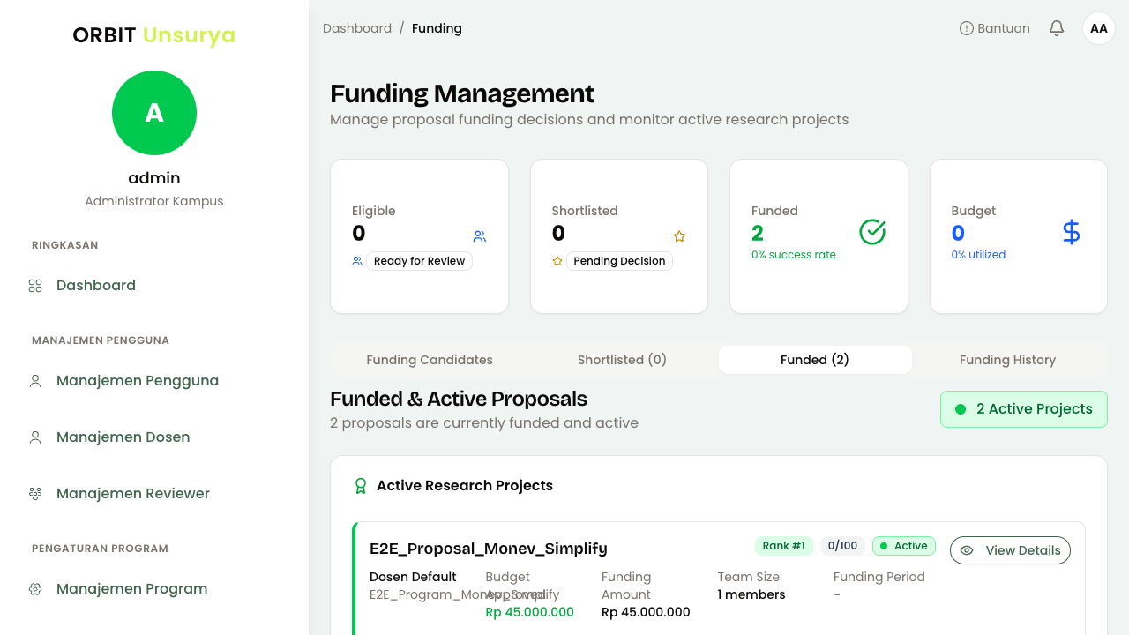The image size is (1129, 635).
Task: Click the 2 Active Projects badge
Action: point(1024,409)
